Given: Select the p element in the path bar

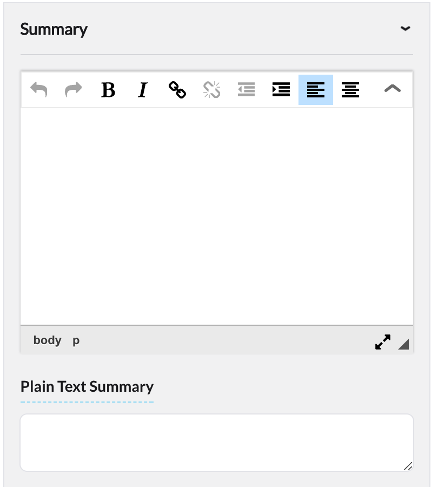Looking at the screenshot, I should coord(76,340).
